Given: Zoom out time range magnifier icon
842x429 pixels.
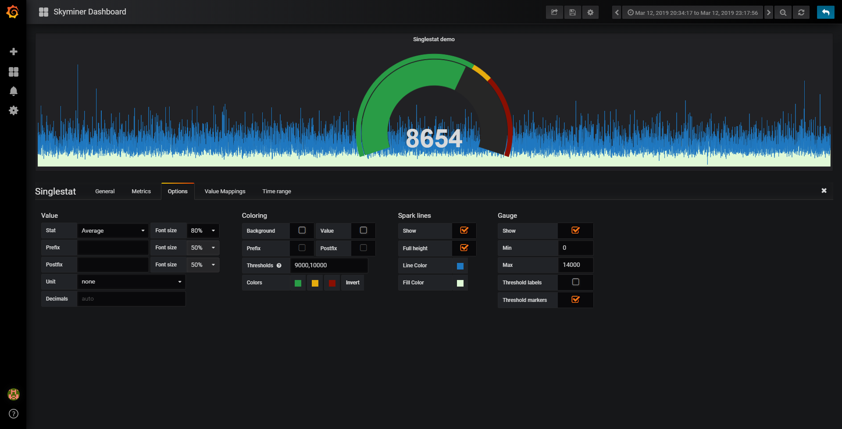Looking at the screenshot, I should point(783,12).
